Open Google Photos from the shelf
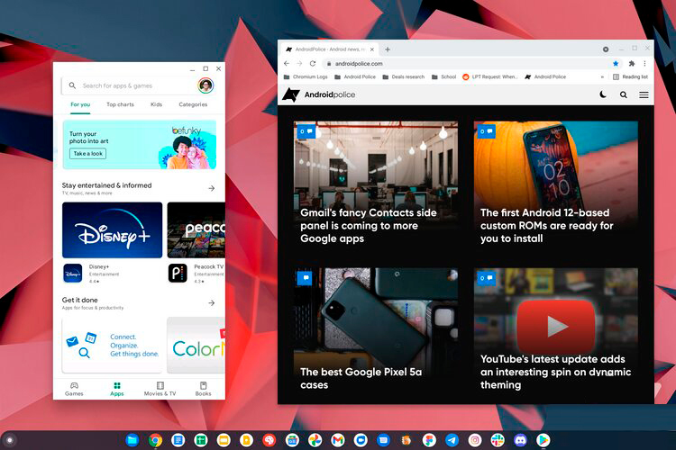676x450 pixels. 315,440
